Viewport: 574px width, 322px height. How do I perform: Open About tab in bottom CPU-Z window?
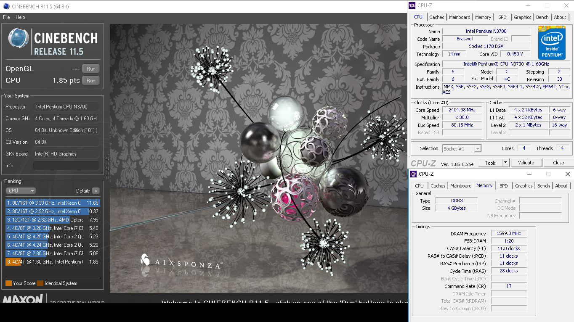coord(561,186)
